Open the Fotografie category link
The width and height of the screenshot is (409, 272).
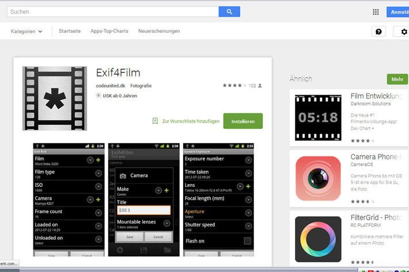point(141,86)
